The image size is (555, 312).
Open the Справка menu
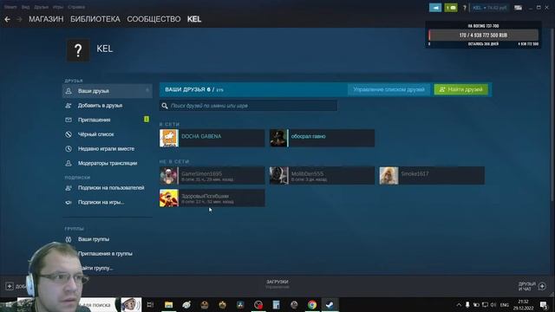76,7
